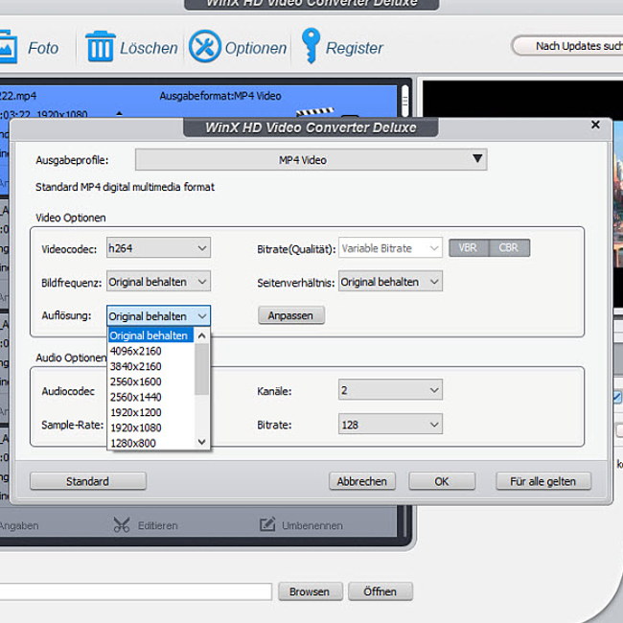623x623 pixels.
Task: Switch bitrate mode to CBR
Action: [x=509, y=247]
